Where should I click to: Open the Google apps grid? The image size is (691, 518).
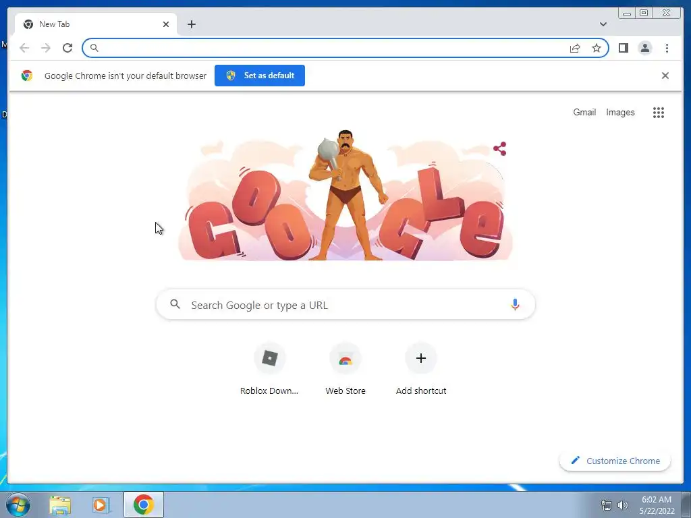coord(659,113)
